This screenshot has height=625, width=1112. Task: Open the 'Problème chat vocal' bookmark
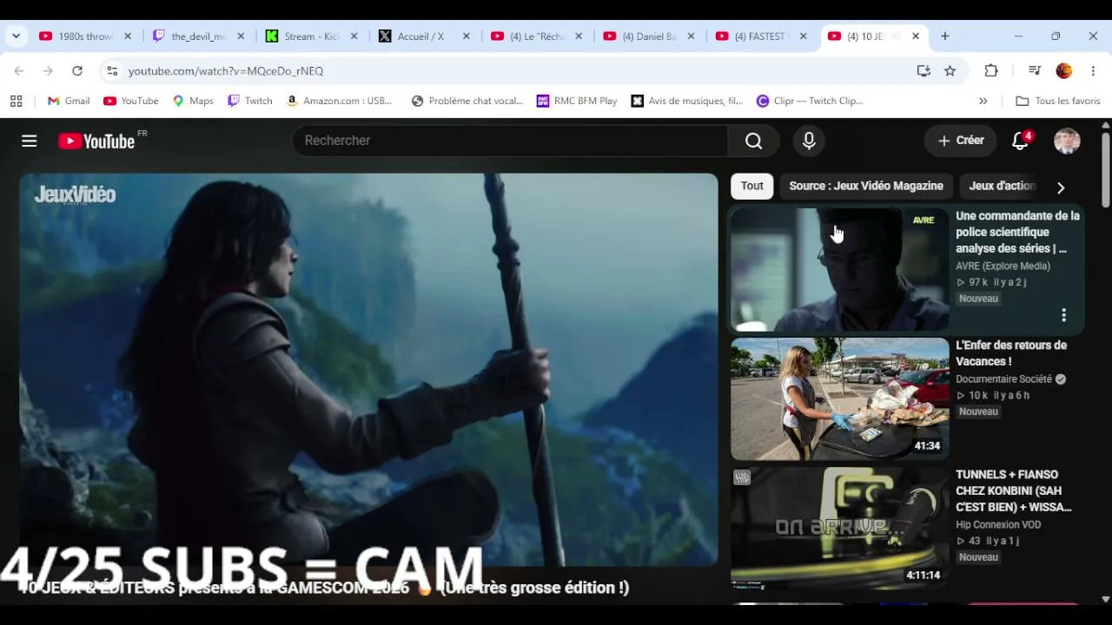point(467,101)
